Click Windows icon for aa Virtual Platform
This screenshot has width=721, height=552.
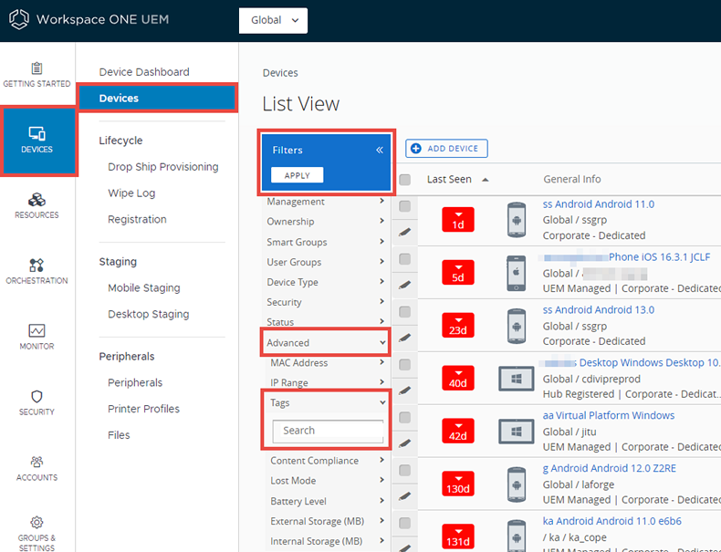[517, 432]
